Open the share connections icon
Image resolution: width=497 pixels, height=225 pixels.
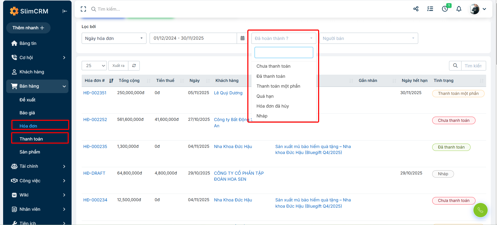click(416, 9)
